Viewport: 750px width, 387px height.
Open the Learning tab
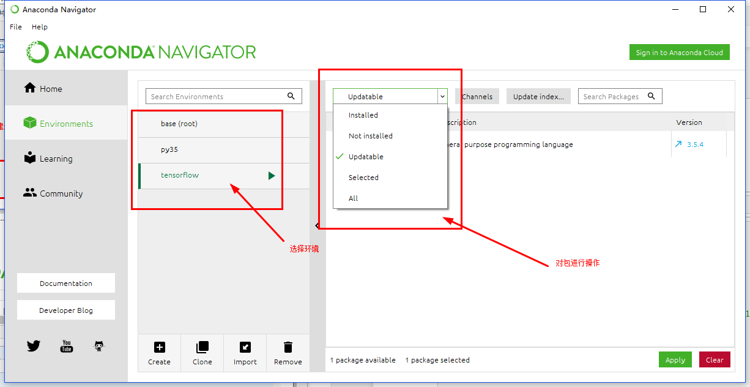pos(66,159)
